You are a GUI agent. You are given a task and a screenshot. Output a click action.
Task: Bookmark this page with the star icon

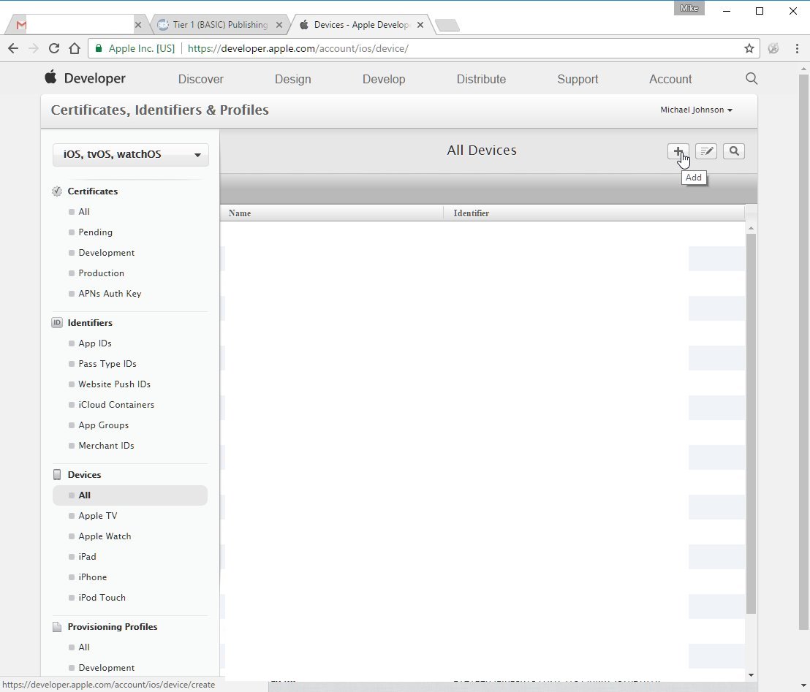(749, 48)
